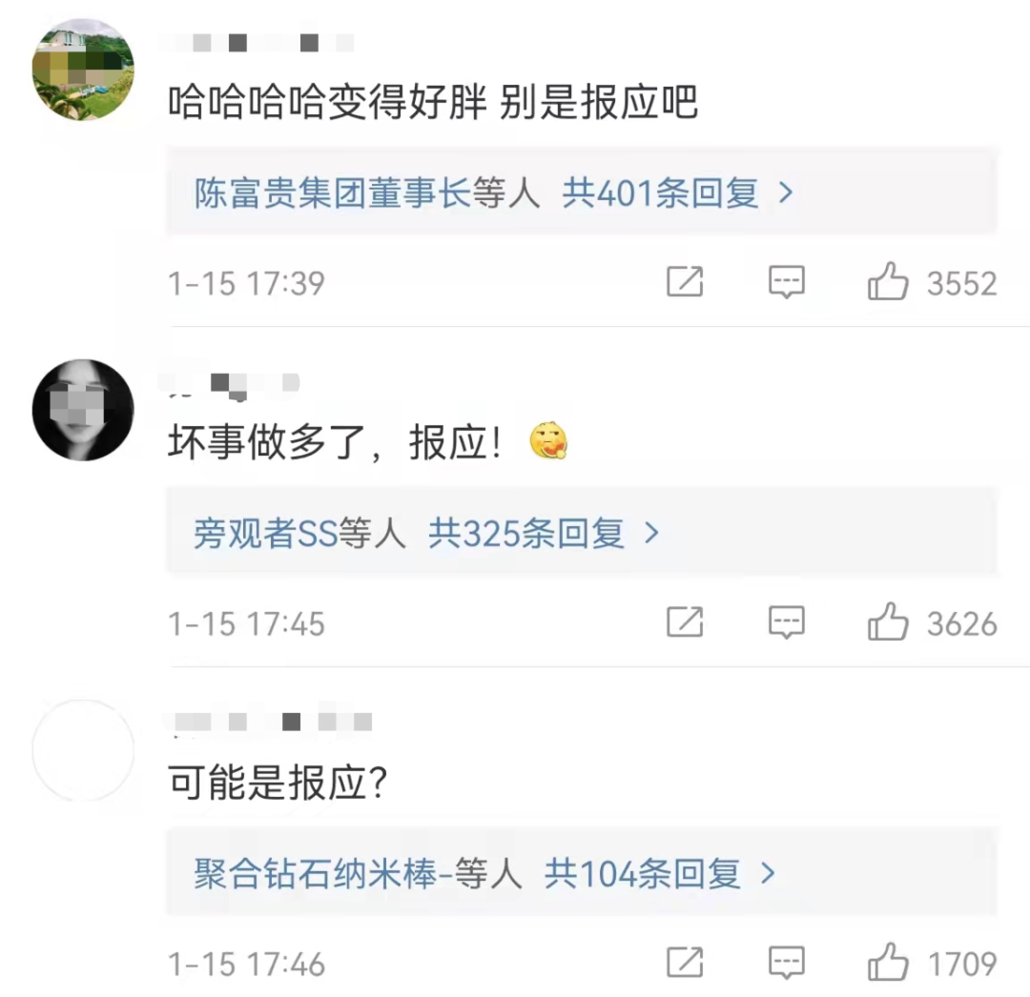Expand the 共401条回复 thread
The image size is (1030, 997).
pos(677,193)
